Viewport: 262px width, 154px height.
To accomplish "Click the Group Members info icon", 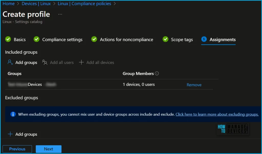I will point(157,74).
